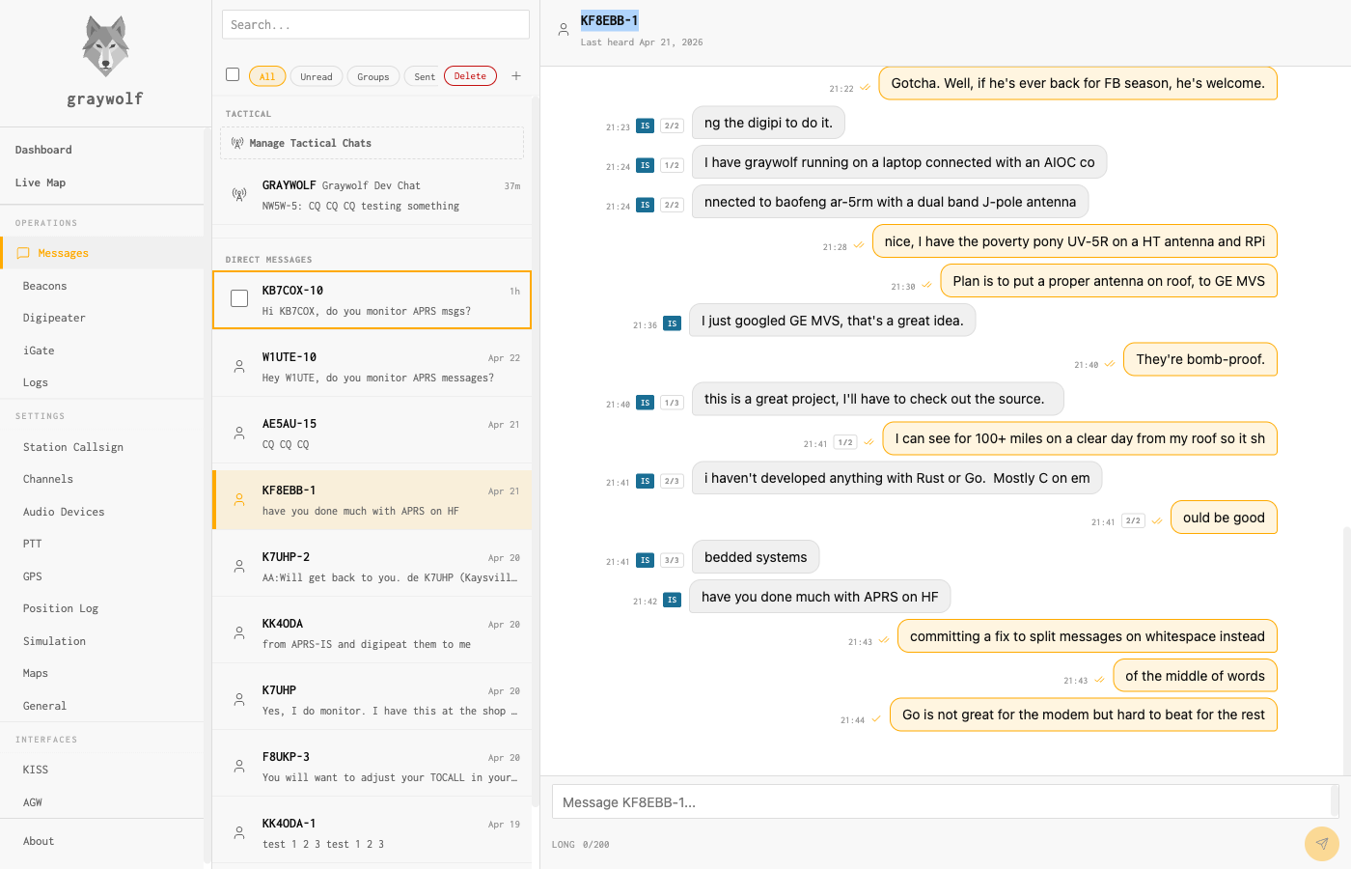This screenshot has height=869, width=1351.
Task: Toggle the select-all conversations checkbox
Action: pyautogui.click(x=233, y=74)
